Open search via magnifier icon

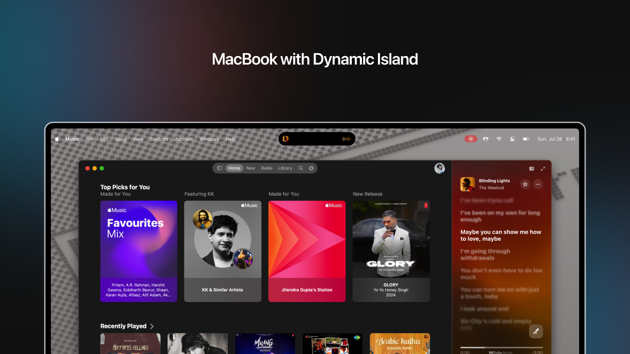tap(301, 168)
